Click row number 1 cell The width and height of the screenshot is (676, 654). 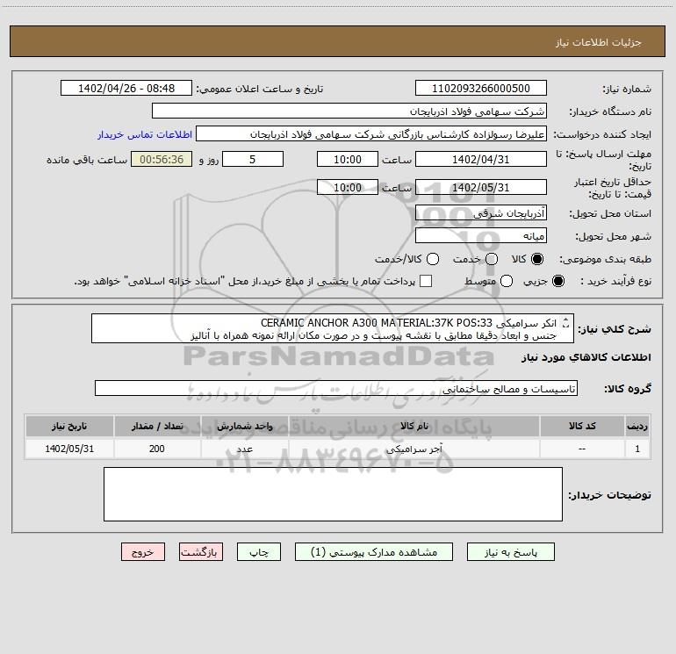click(x=637, y=449)
